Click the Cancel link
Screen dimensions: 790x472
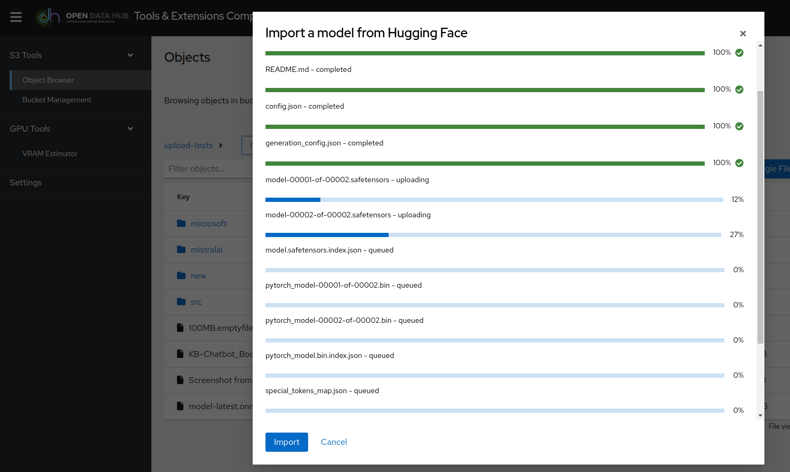[334, 442]
